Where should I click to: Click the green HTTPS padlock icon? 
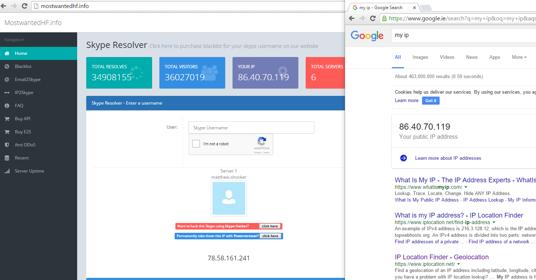[384, 18]
